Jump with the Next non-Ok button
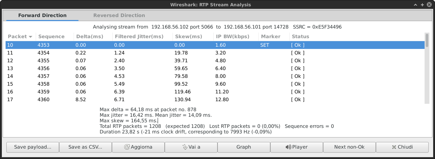 tap(349, 147)
